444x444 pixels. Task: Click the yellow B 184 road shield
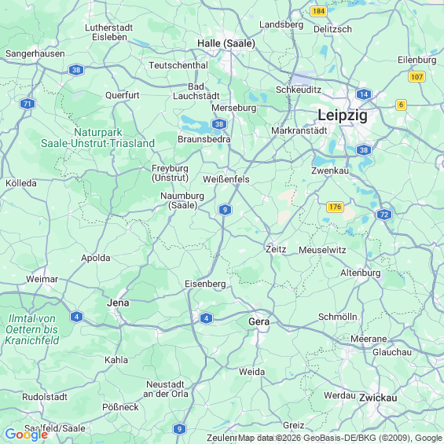[x=318, y=11]
